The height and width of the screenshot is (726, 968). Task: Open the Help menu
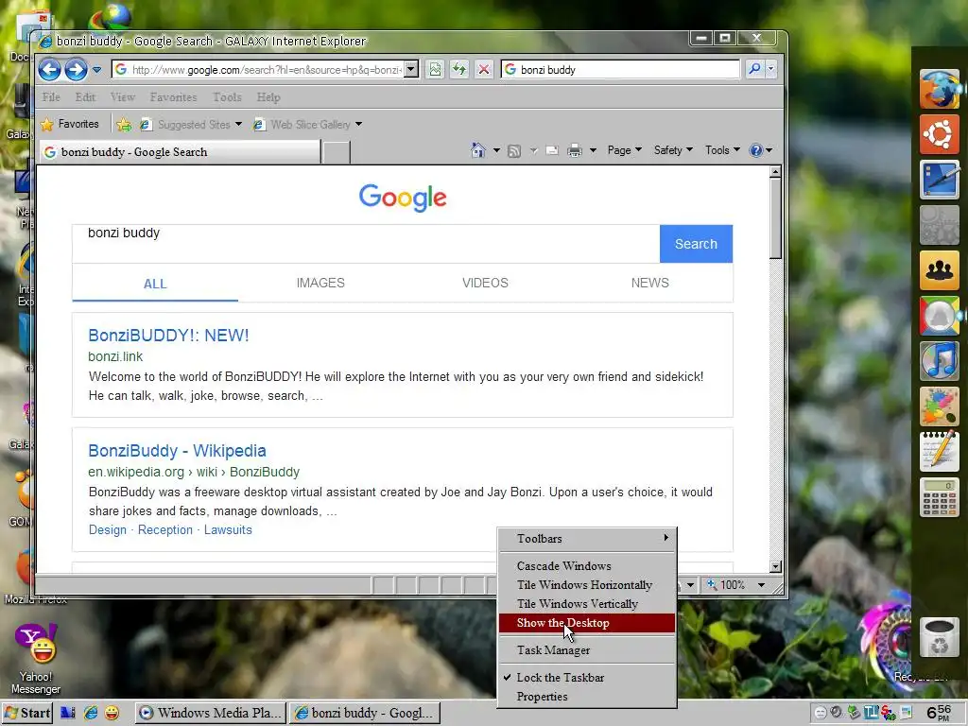(268, 97)
